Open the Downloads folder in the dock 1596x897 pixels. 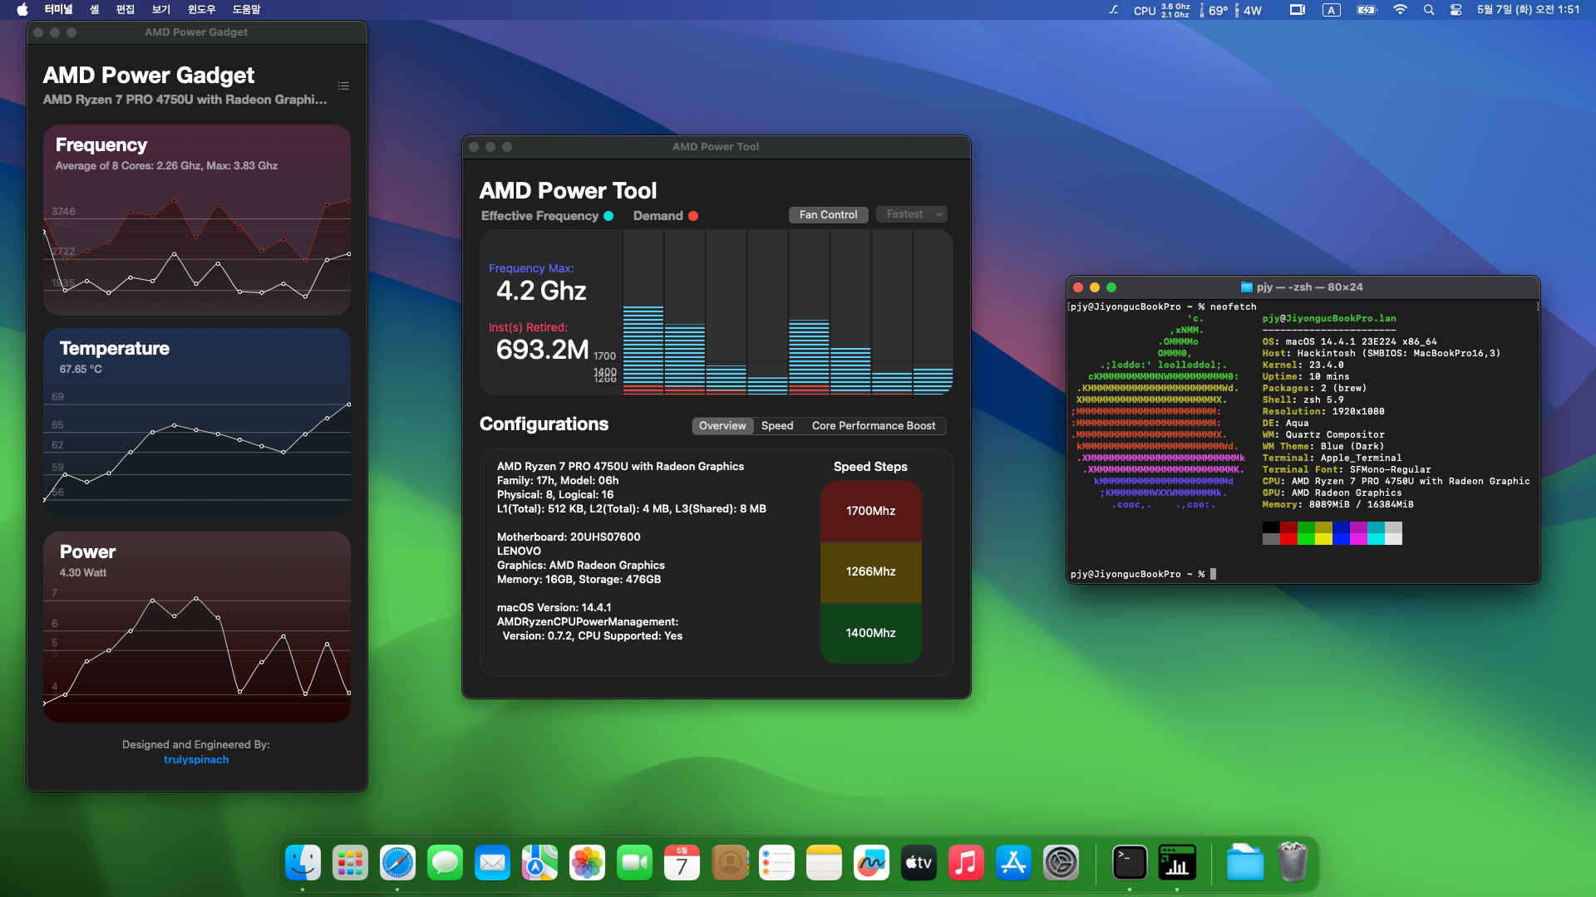[x=1245, y=863]
